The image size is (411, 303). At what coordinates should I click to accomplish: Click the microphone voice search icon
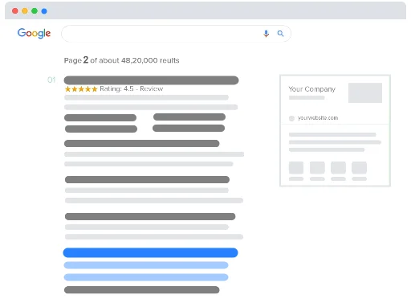pos(266,34)
